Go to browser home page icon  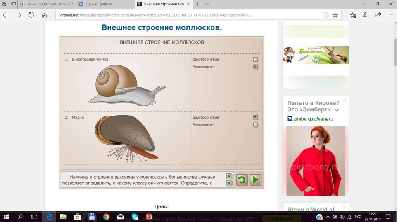(x=44, y=15)
